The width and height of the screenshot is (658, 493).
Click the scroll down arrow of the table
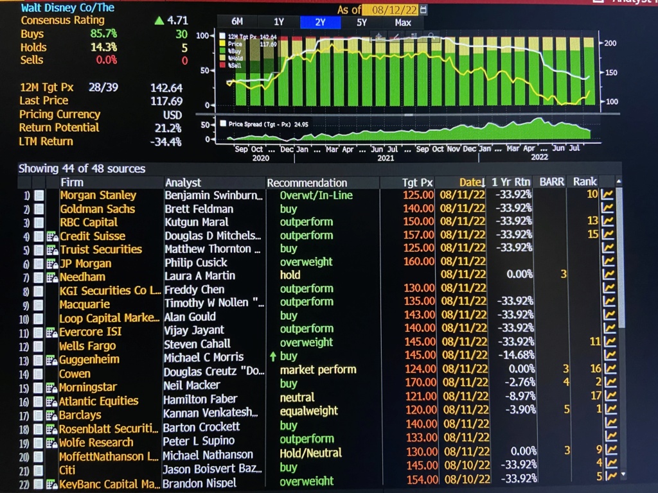(623, 474)
